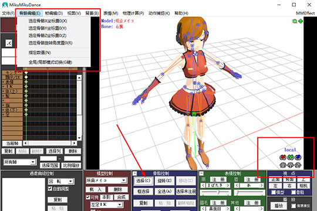Click the green Y rotation axis icon
This screenshot has width=317, height=211.
tap(291, 157)
